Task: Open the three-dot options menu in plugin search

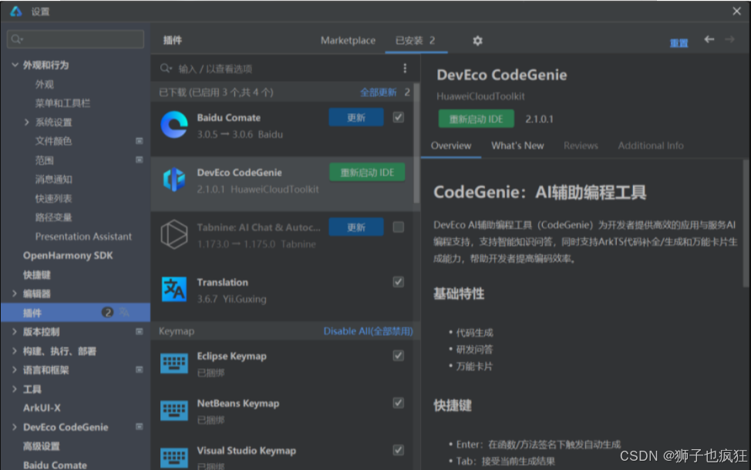Action: click(406, 69)
